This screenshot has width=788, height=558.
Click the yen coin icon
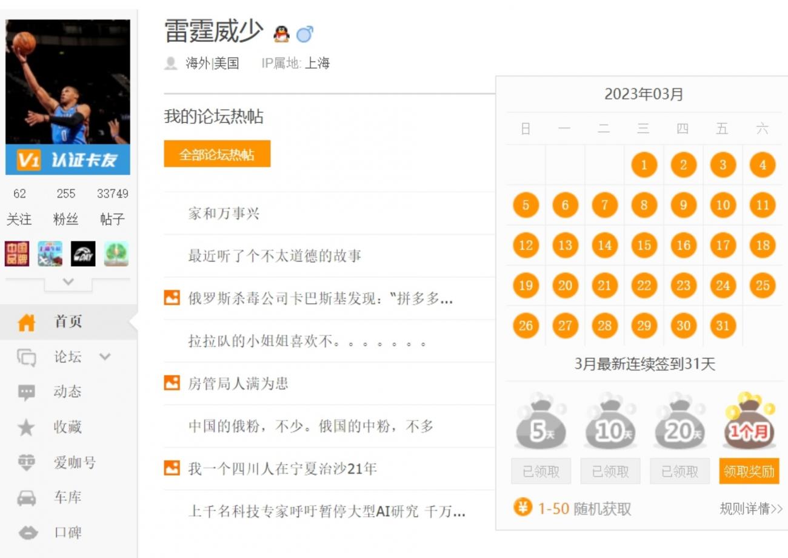pyautogui.click(x=523, y=507)
